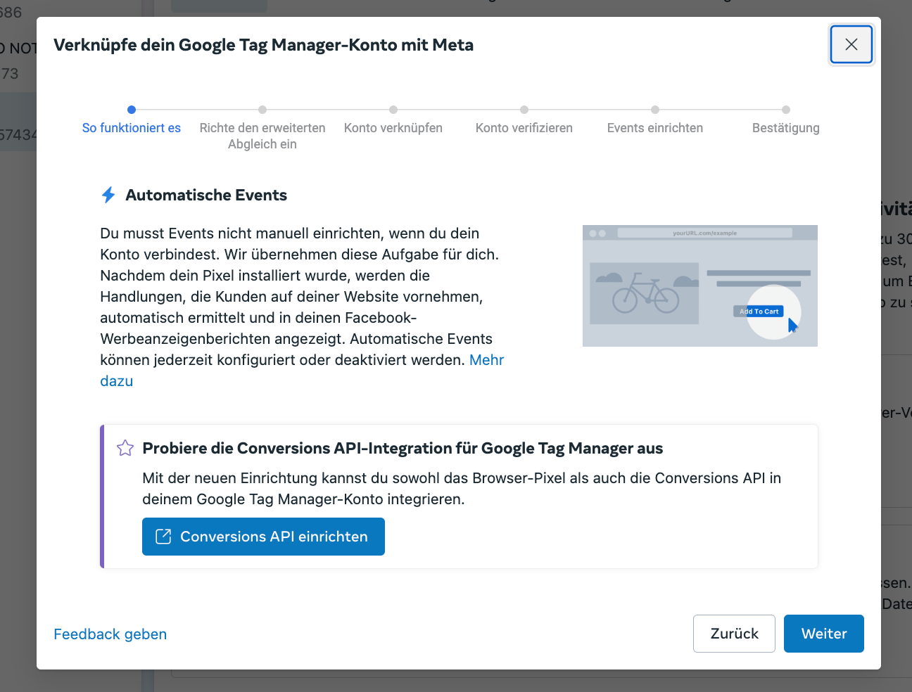Click the Add To Cart illustration image
This screenshot has height=692, width=912.
[700, 286]
